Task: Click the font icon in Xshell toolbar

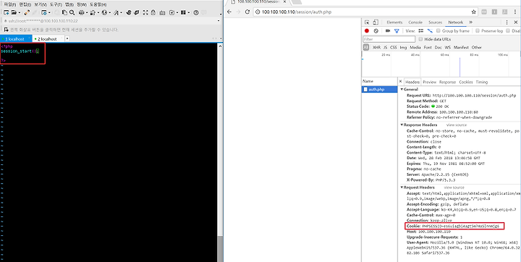Action: pos(116,12)
